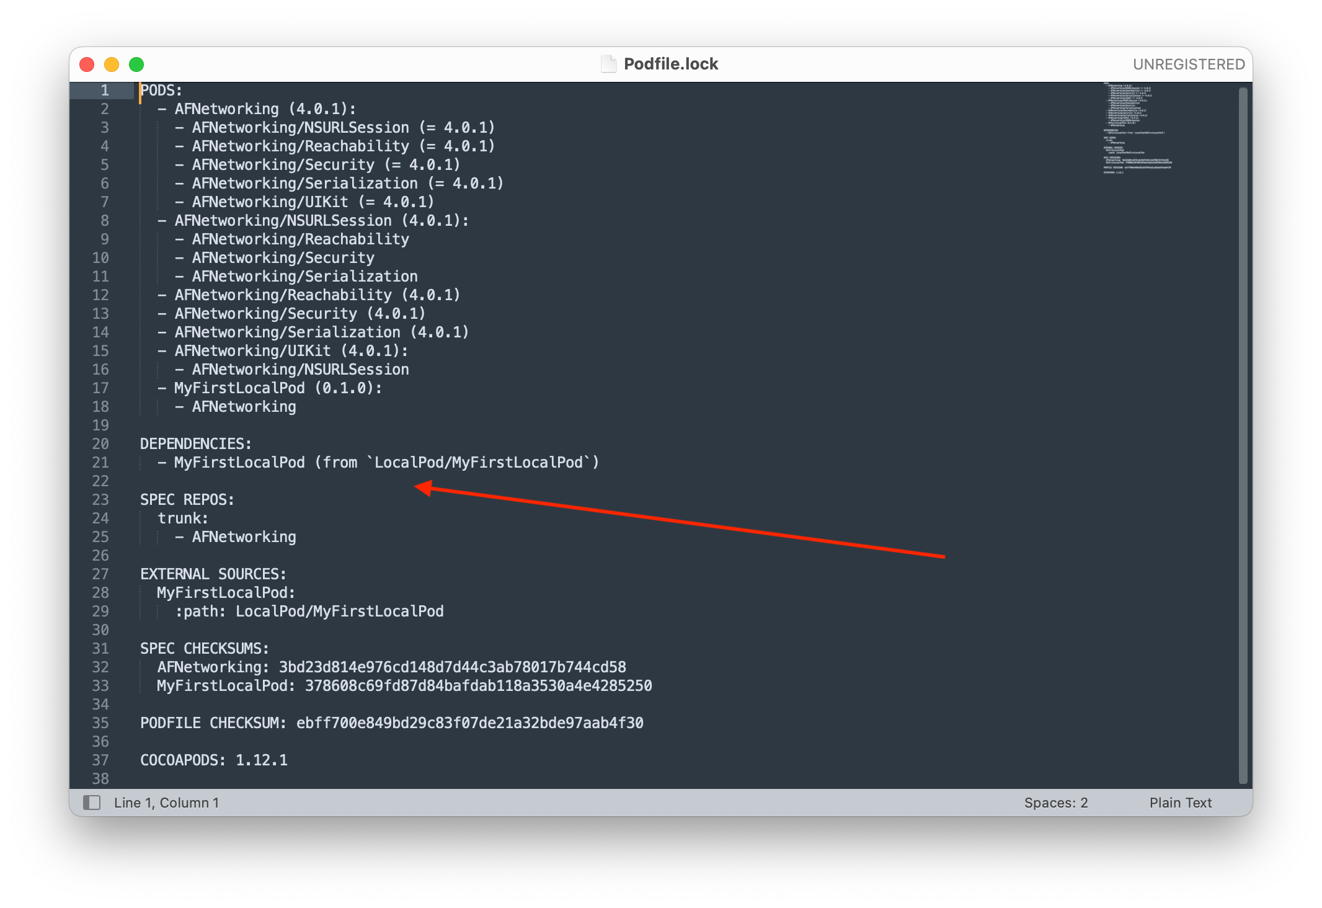Click 'MyFirstLocalPod (0.1.0):' line
The width and height of the screenshot is (1322, 908).
(270, 388)
